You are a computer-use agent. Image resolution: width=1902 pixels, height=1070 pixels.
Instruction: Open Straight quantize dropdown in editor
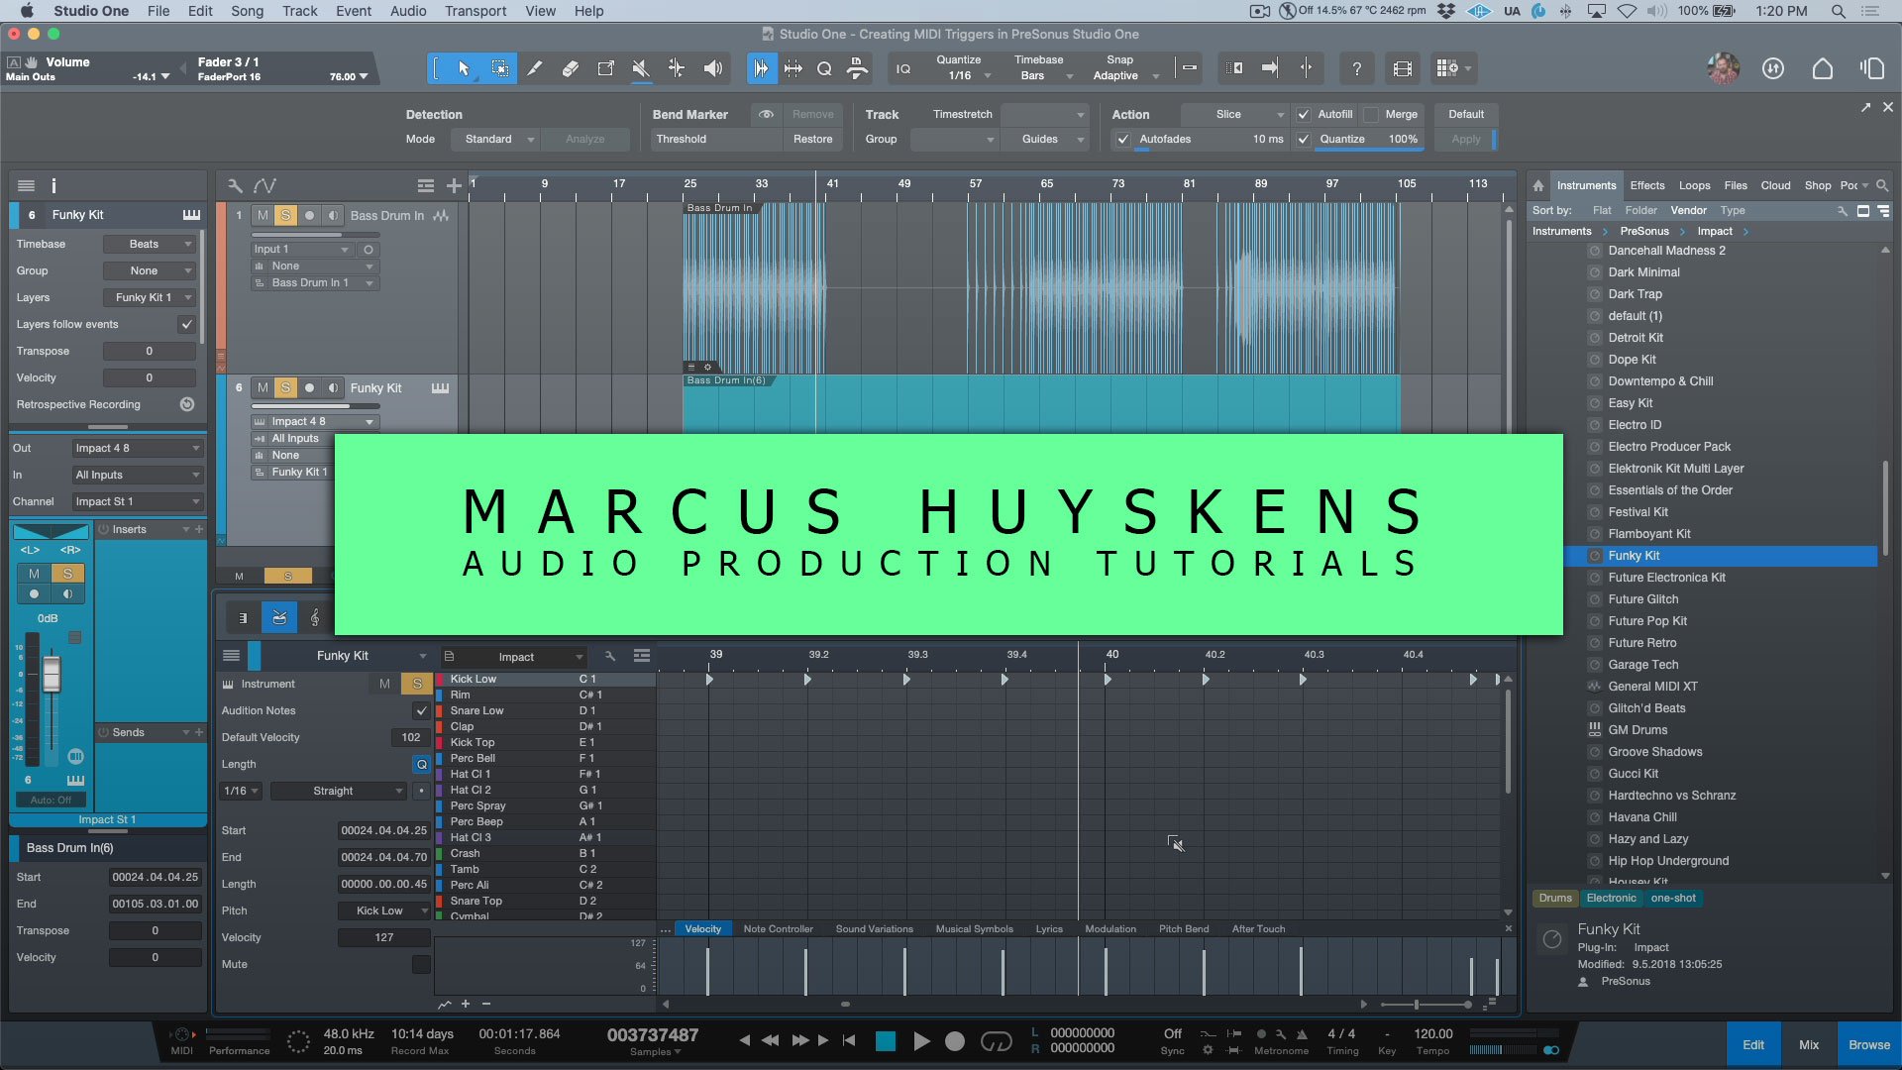[x=338, y=791]
